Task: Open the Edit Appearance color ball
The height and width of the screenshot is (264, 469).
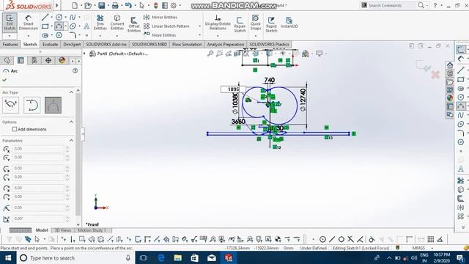Action: tap(305, 54)
